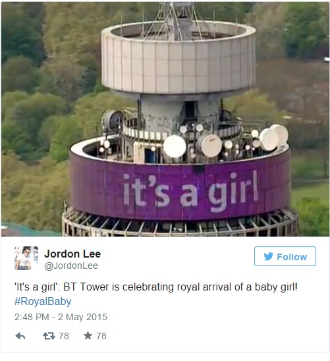This screenshot has width=330, height=361.
Task: Click the large white dish at center of tower
Action: [x=175, y=146]
